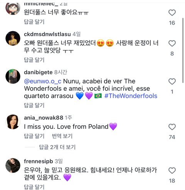
Task: Tap heart on frennesipb's comment
Action: [172, 170]
